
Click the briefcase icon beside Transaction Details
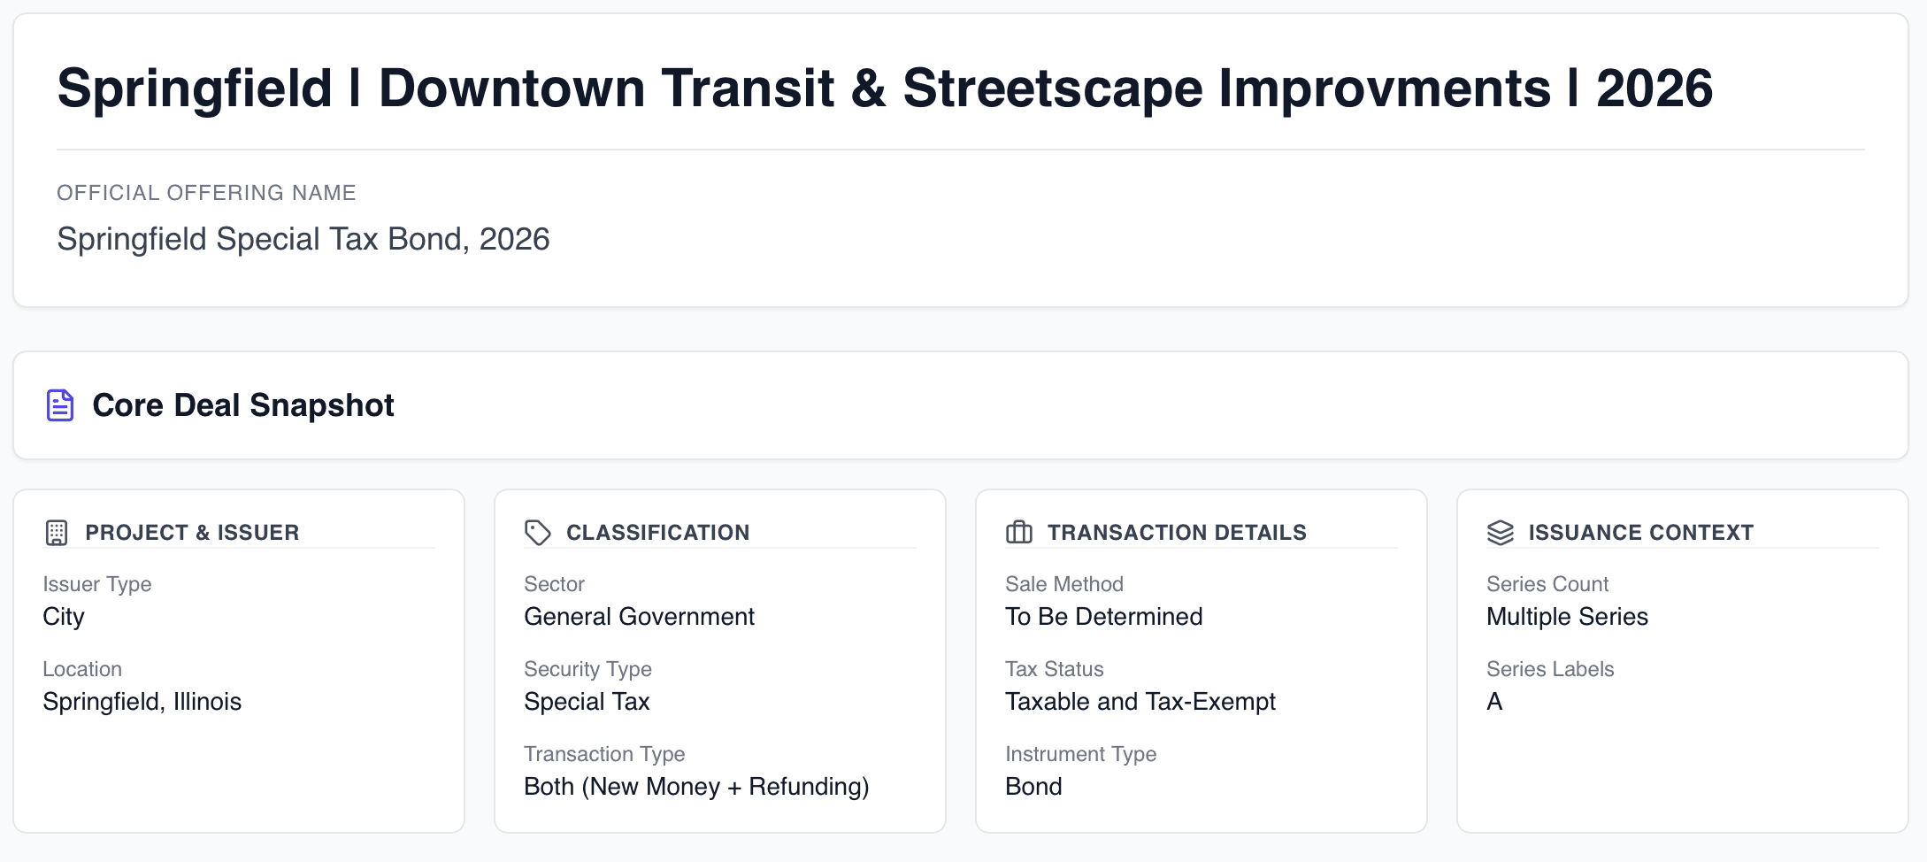[1018, 533]
